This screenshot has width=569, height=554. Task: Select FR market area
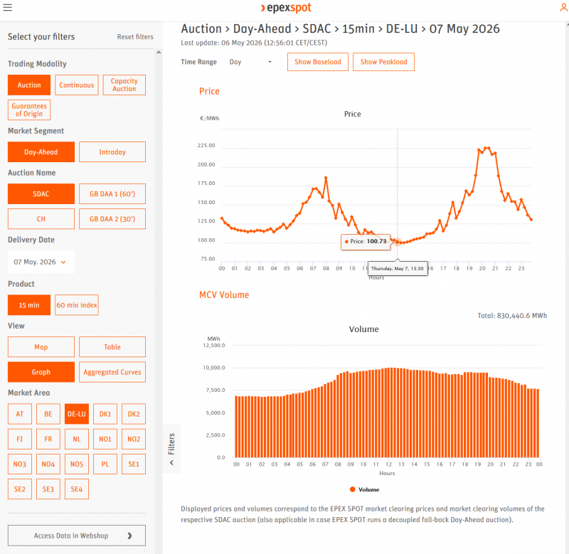coord(48,439)
